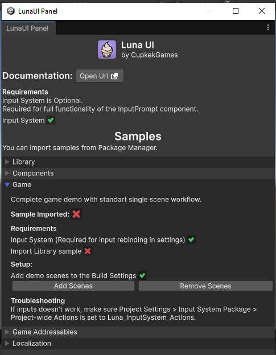The image size is (276, 355).
Task: Click the Add Scenes button
Action: [x=73, y=286]
